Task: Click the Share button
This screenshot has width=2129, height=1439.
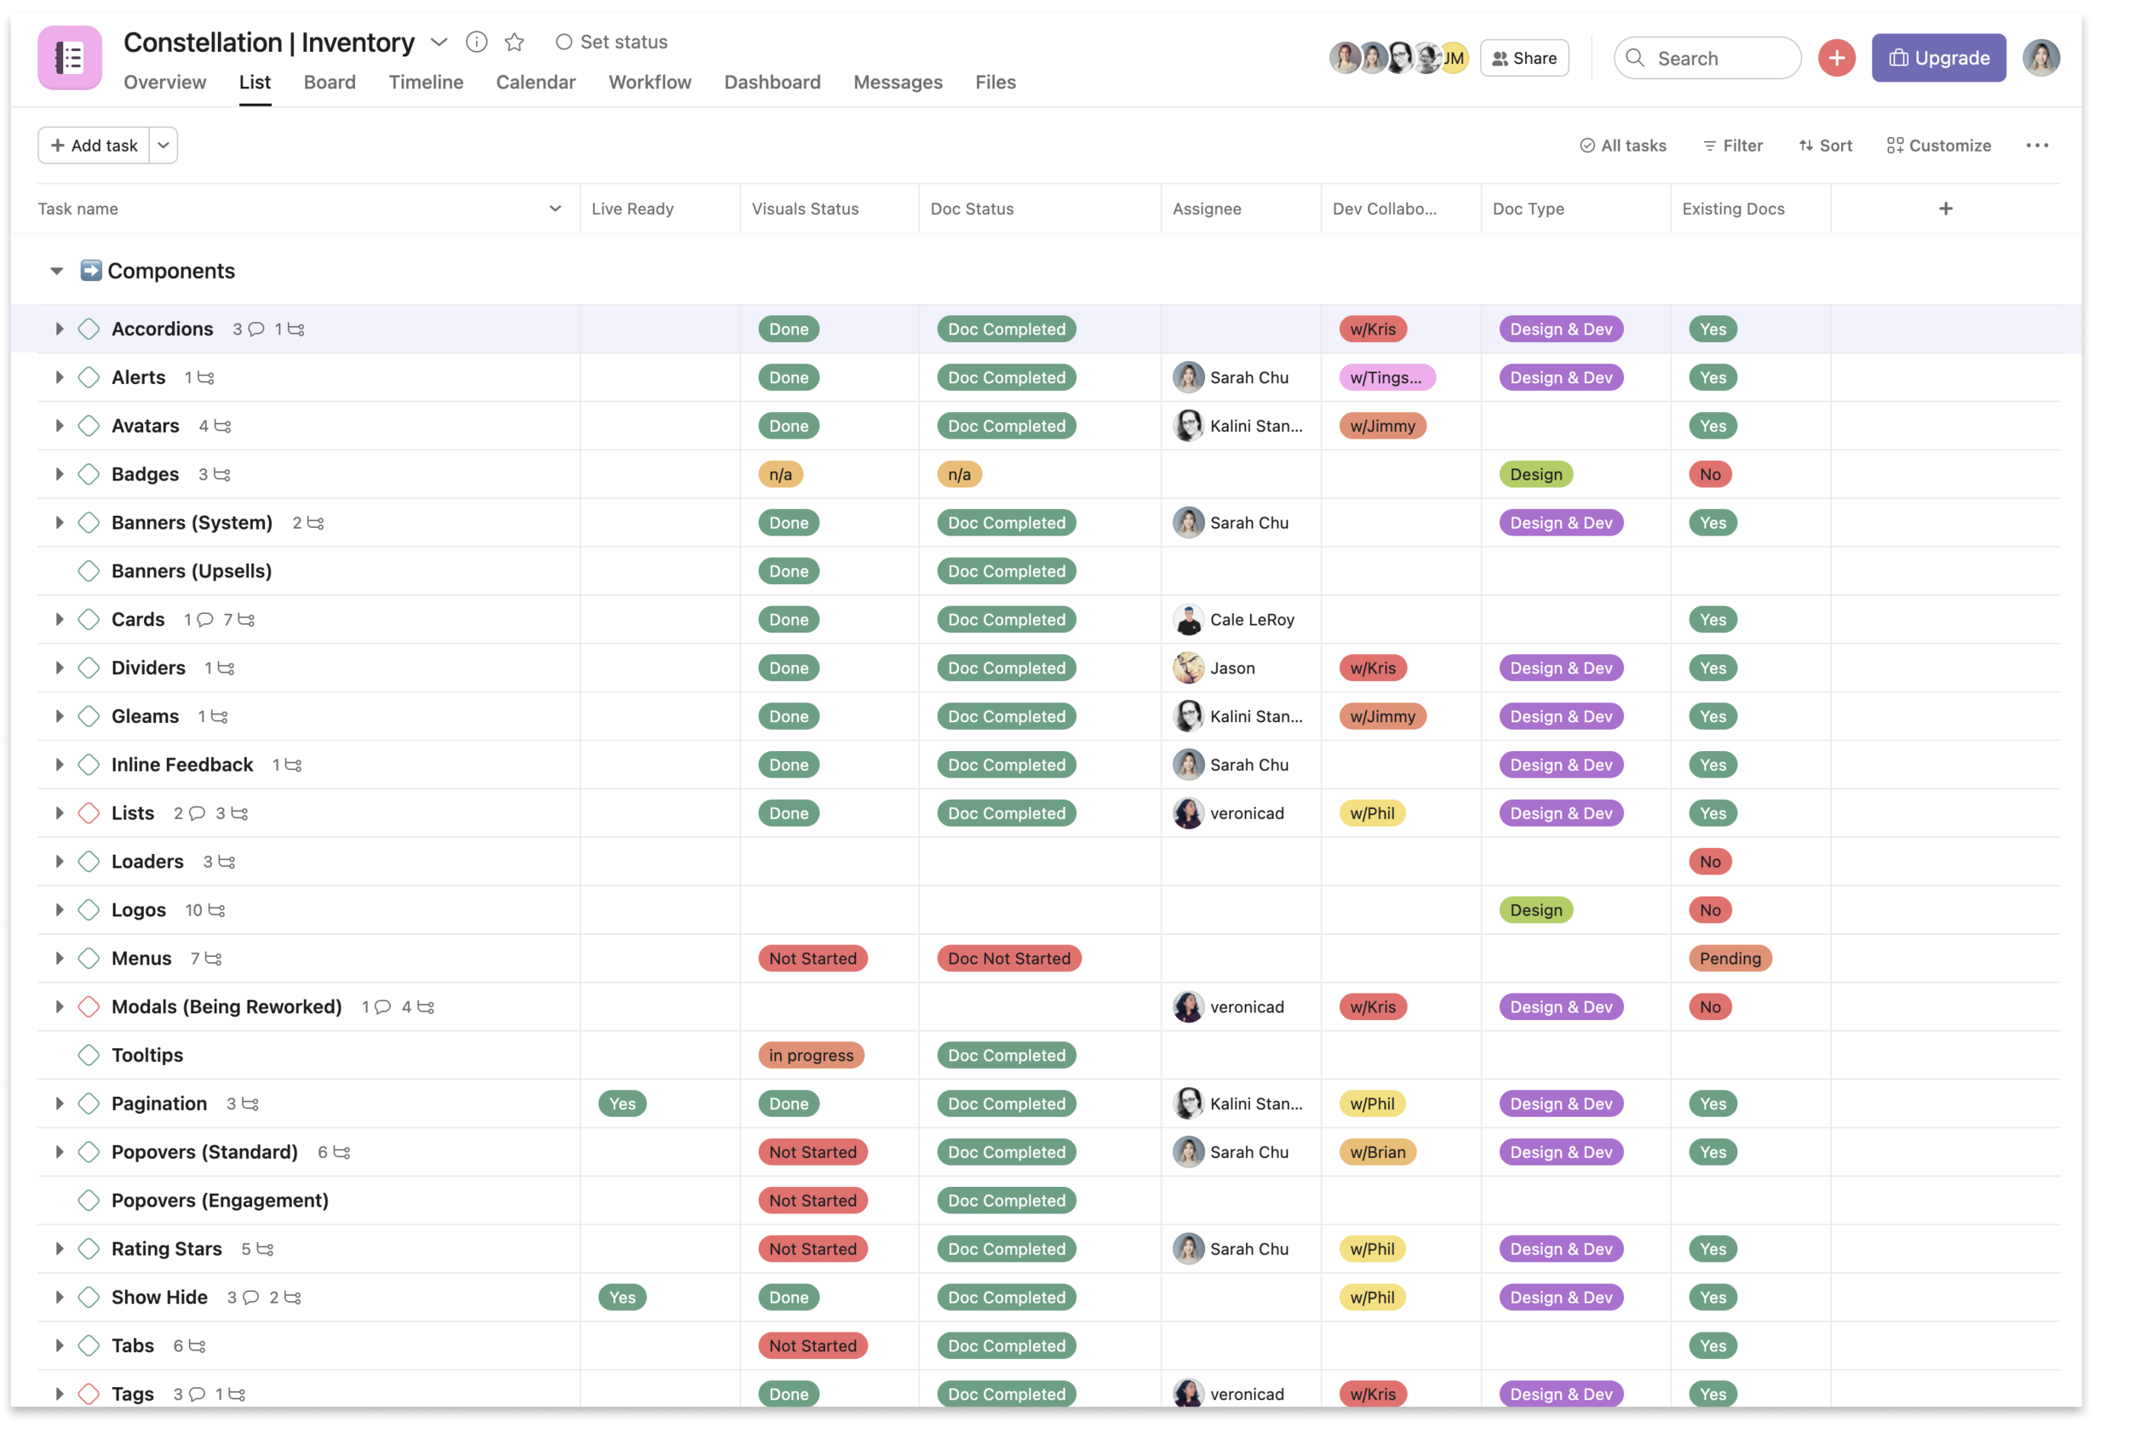Action: coord(1524,58)
